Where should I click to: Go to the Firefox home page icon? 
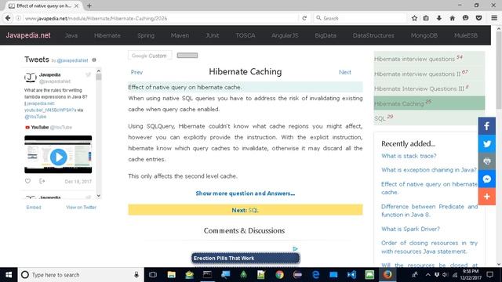pos(452,18)
